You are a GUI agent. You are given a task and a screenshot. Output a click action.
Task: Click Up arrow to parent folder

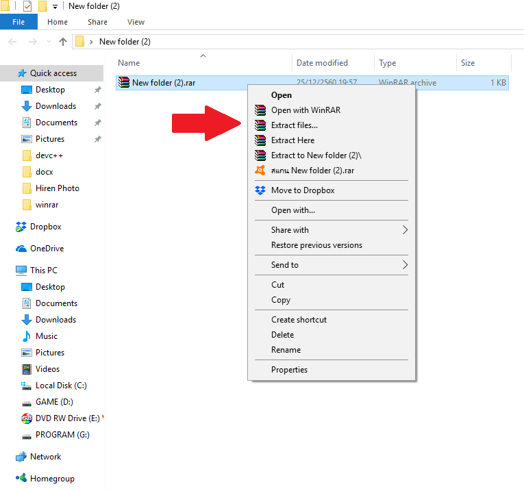63,42
